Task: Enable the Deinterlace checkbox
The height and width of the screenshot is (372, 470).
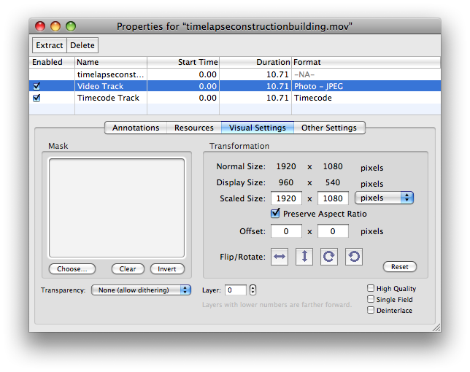Action: click(x=371, y=310)
